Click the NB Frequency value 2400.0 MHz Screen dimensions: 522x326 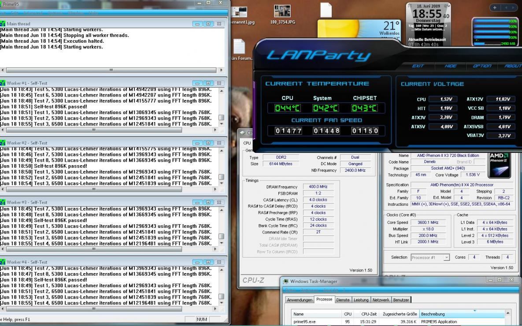click(355, 170)
